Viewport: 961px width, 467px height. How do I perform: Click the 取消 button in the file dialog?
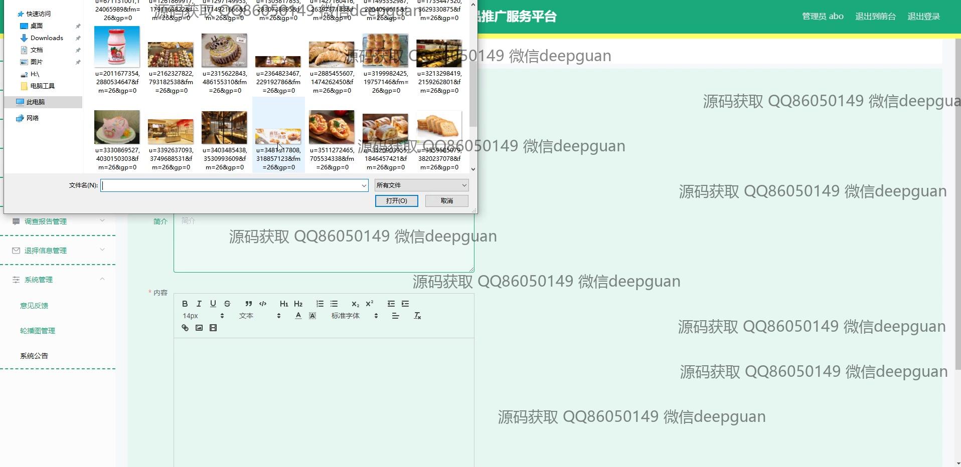[447, 201]
